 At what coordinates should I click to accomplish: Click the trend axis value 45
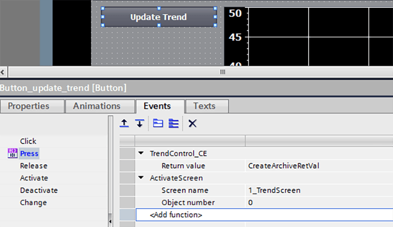click(235, 37)
